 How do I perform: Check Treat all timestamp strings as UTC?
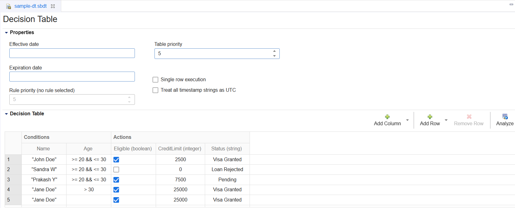click(x=155, y=90)
